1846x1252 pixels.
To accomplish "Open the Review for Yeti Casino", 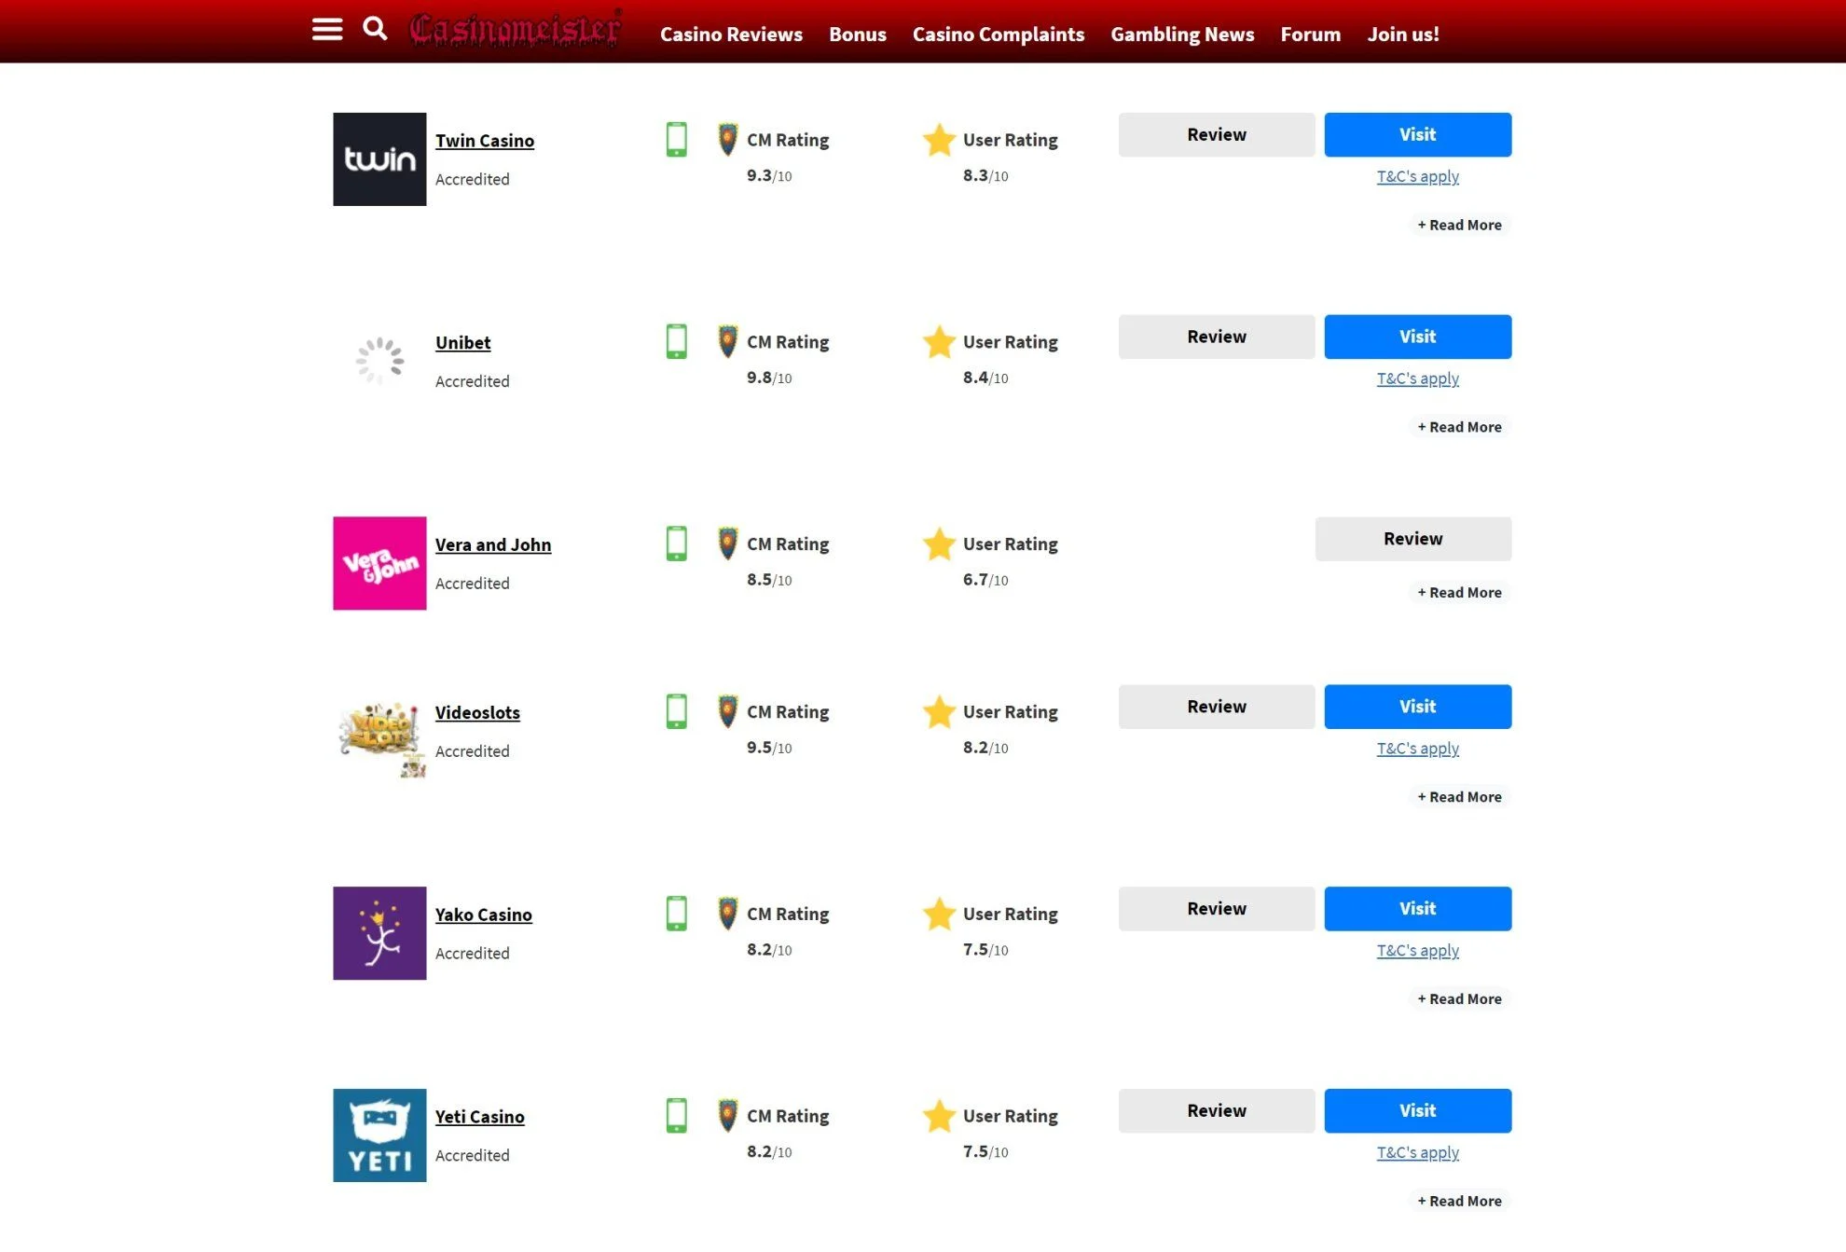I will (x=1217, y=1111).
